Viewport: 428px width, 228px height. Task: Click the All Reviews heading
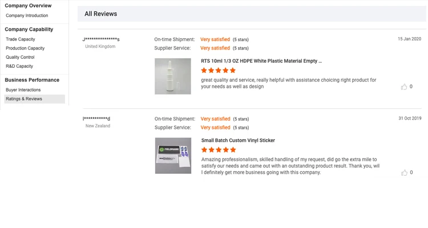coord(101,14)
